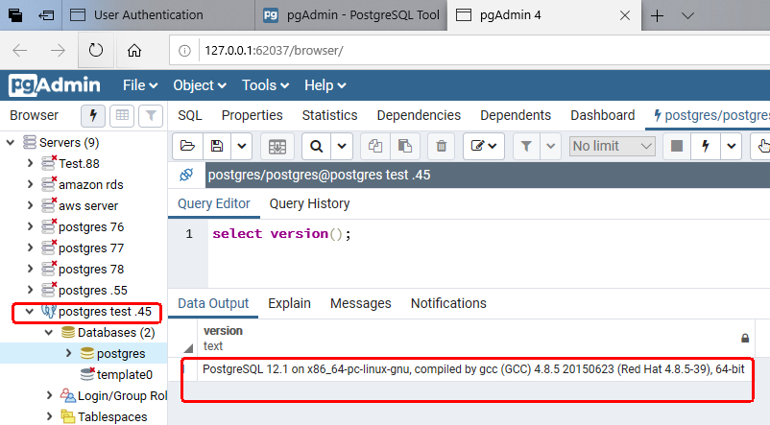This screenshot has width=770, height=425.
Task: Expand the postgres .55 server node
Action: tap(30, 290)
